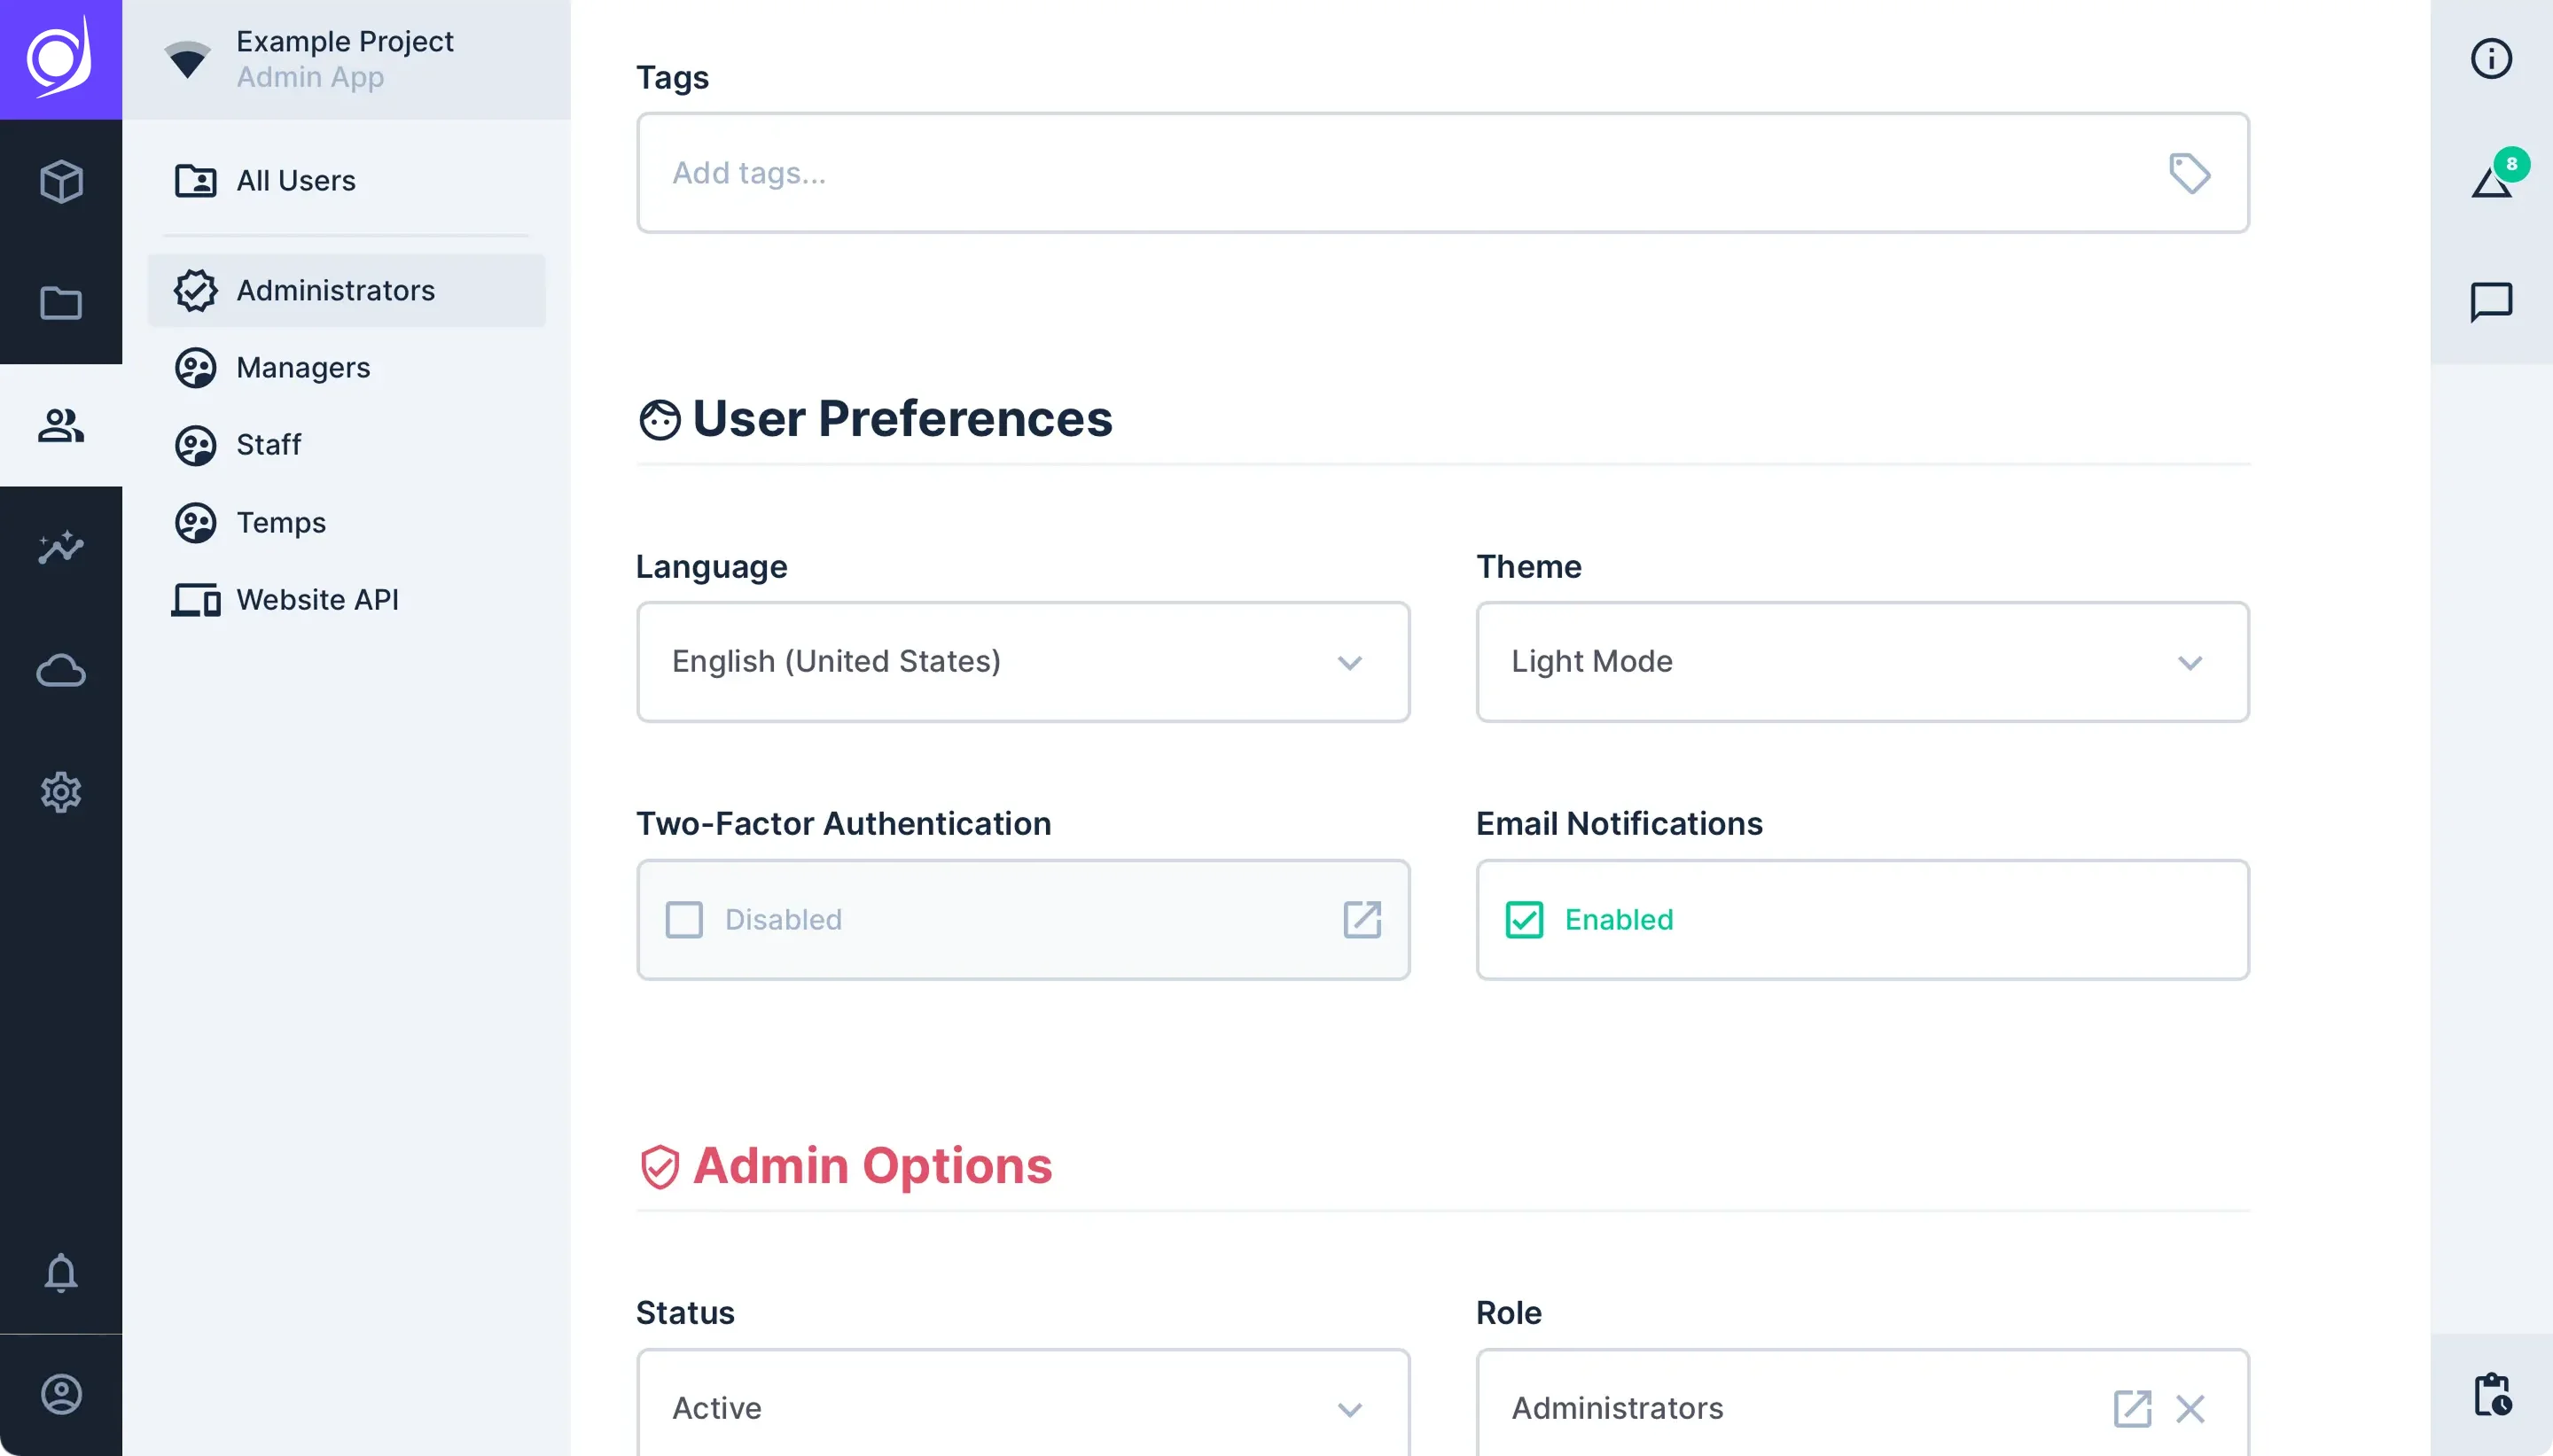This screenshot has width=2553, height=1456.
Task: Open the comments panel icon
Action: pos(2491,301)
